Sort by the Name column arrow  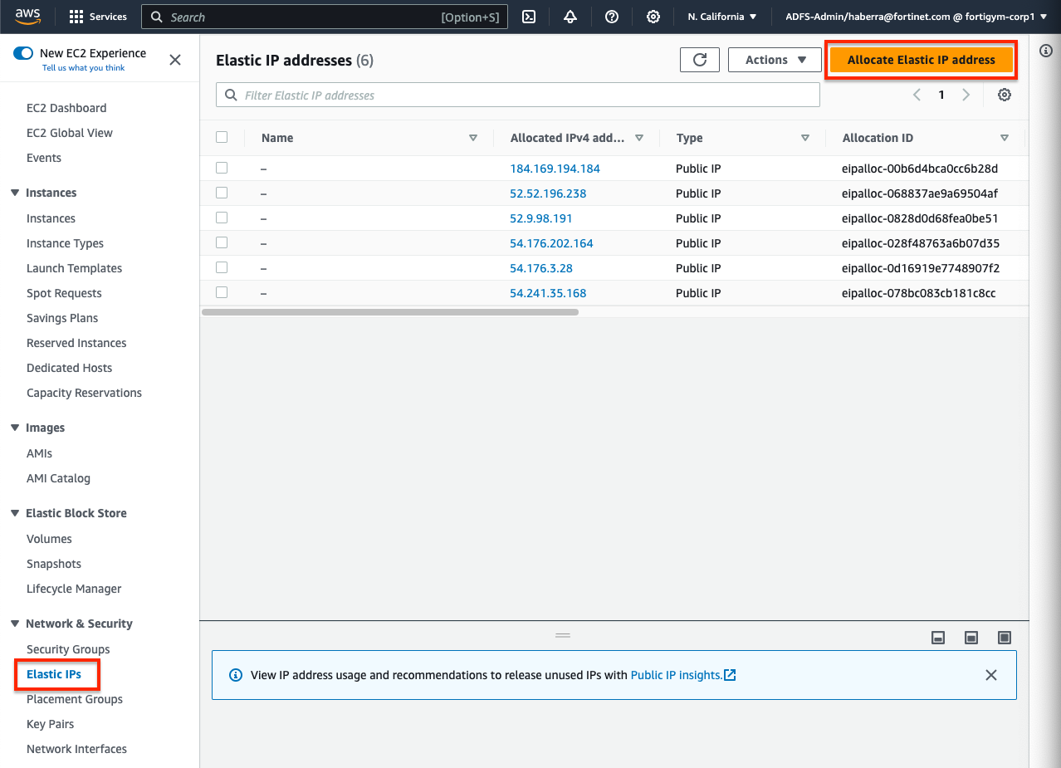[473, 138]
